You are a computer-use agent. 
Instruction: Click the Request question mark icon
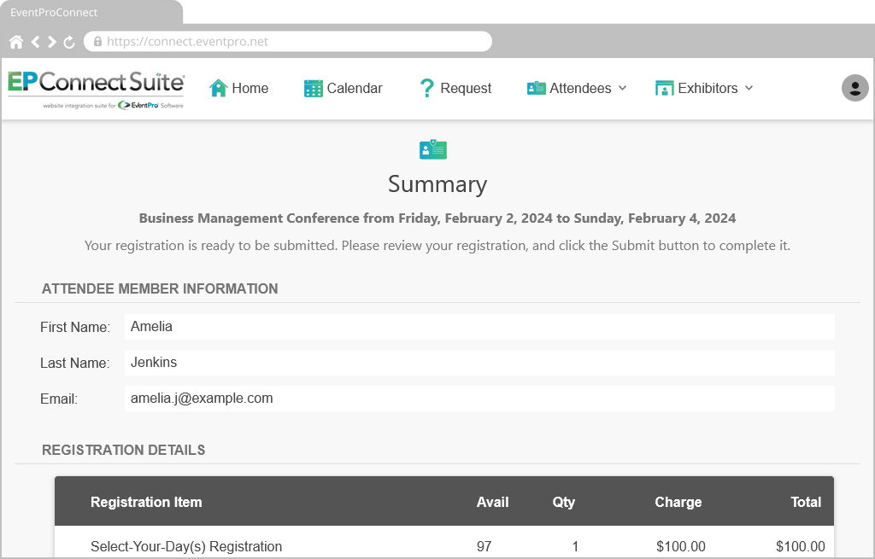tap(427, 88)
